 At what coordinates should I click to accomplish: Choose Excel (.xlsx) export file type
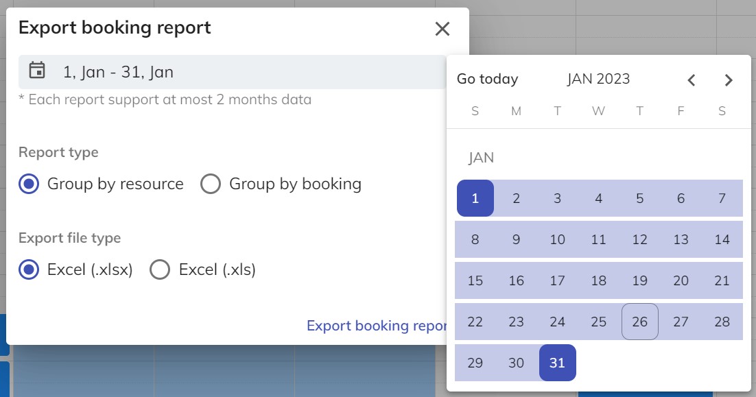[29, 270]
